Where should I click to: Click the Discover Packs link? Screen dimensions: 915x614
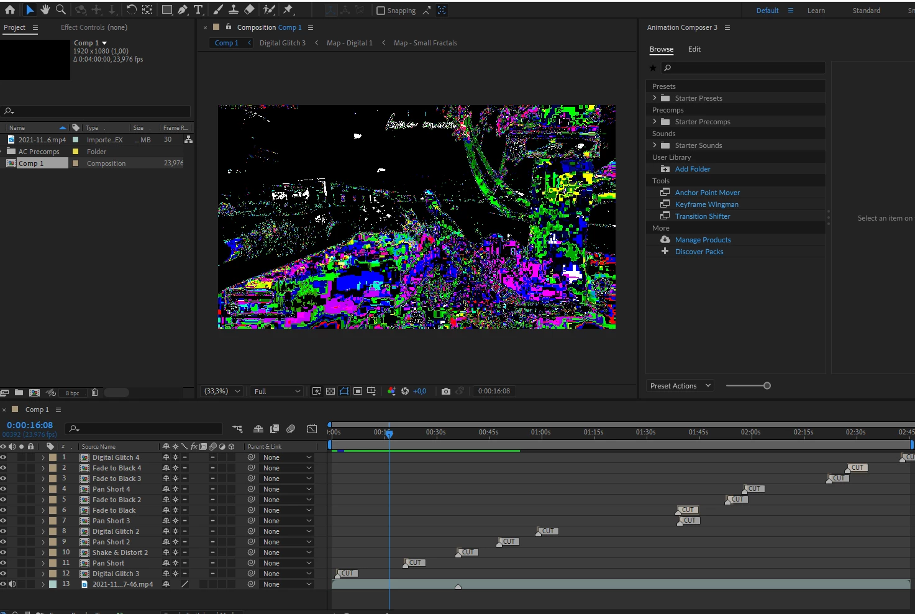pos(699,252)
